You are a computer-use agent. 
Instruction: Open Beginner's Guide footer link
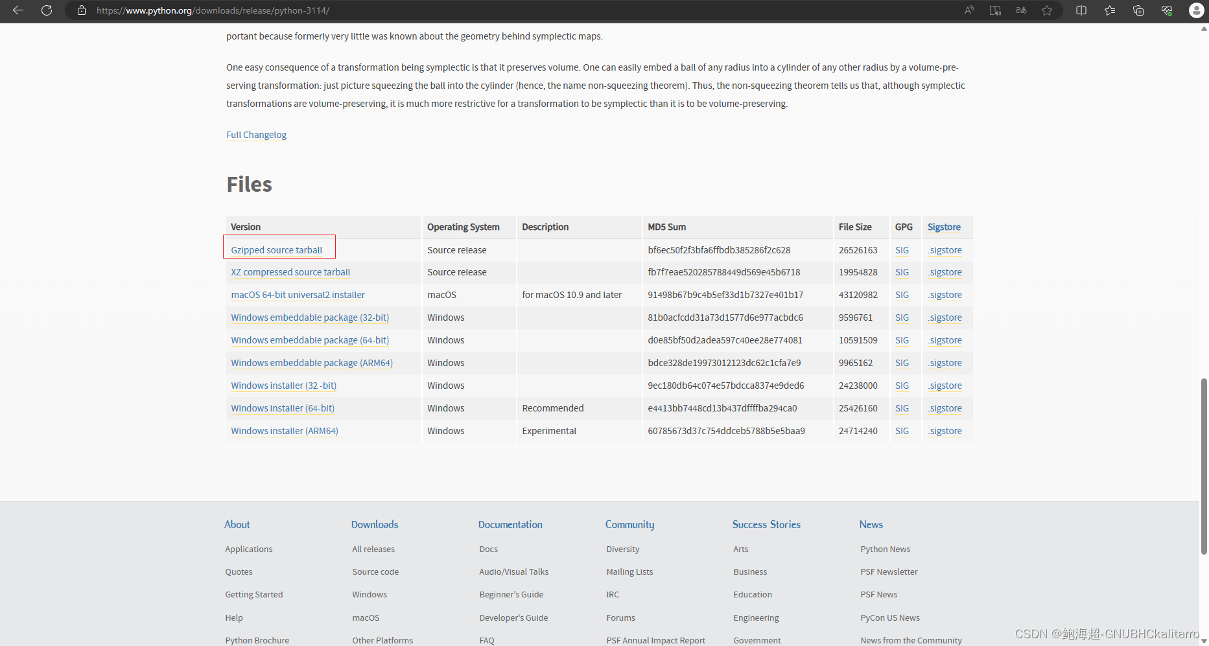[x=511, y=594]
